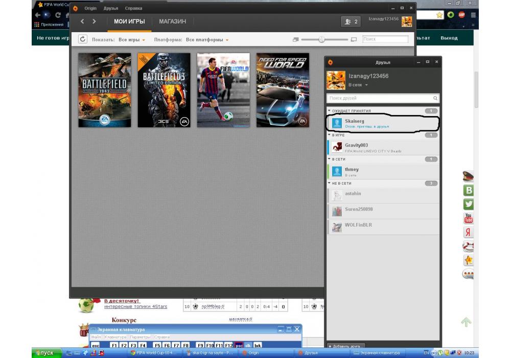Click the large tiles view icon
Image resolution: width=511 pixels, height=358 pixels.
354,39
